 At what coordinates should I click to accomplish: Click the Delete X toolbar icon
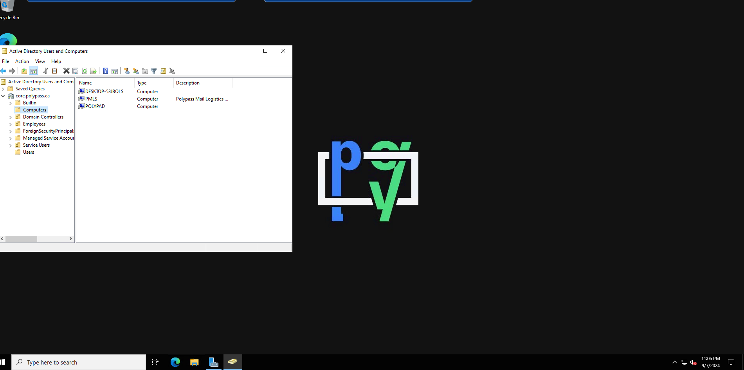(67, 71)
